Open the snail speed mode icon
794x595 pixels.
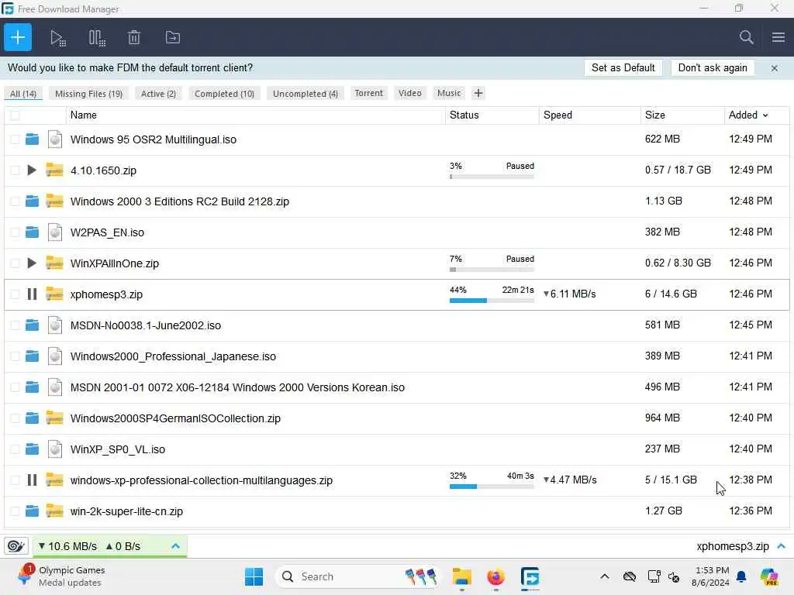pos(16,546)
